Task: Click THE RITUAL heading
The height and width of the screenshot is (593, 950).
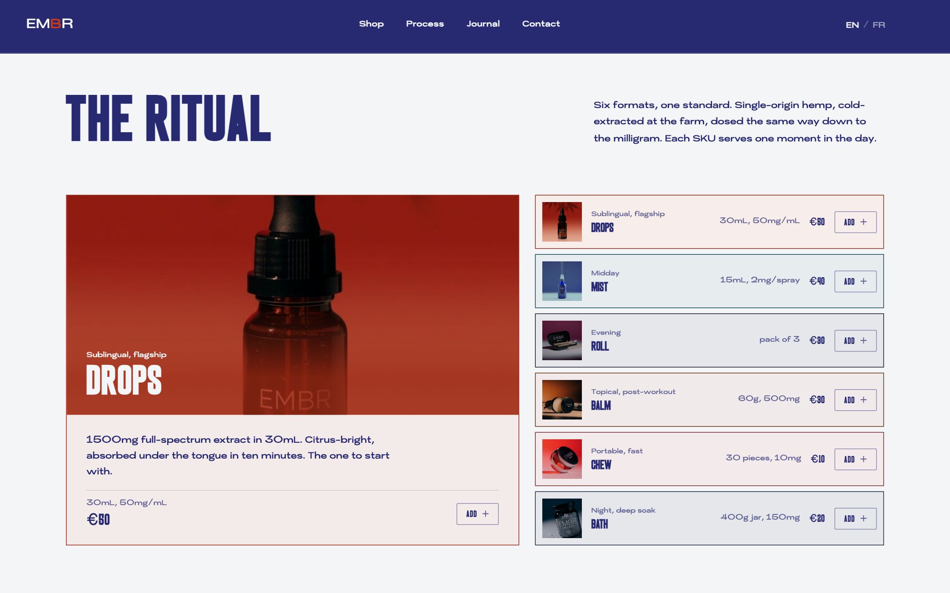Action: [168, 118]
